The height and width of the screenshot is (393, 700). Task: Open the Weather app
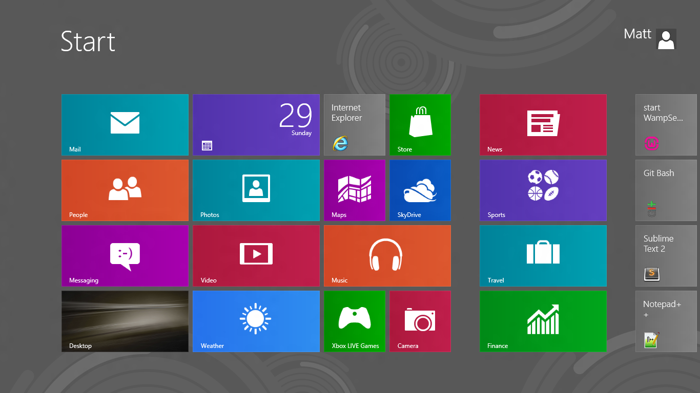(256, 321)
